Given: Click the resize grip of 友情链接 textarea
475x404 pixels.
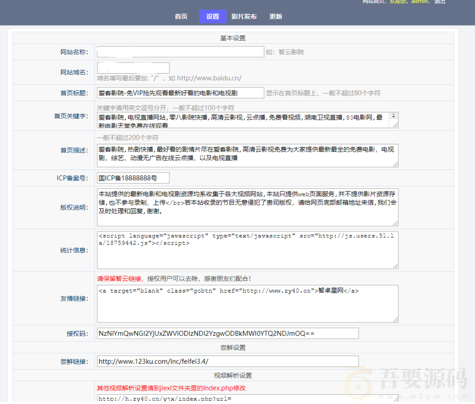Looking at the screenshot, I should pyautogui.click(x=396, y=320).
